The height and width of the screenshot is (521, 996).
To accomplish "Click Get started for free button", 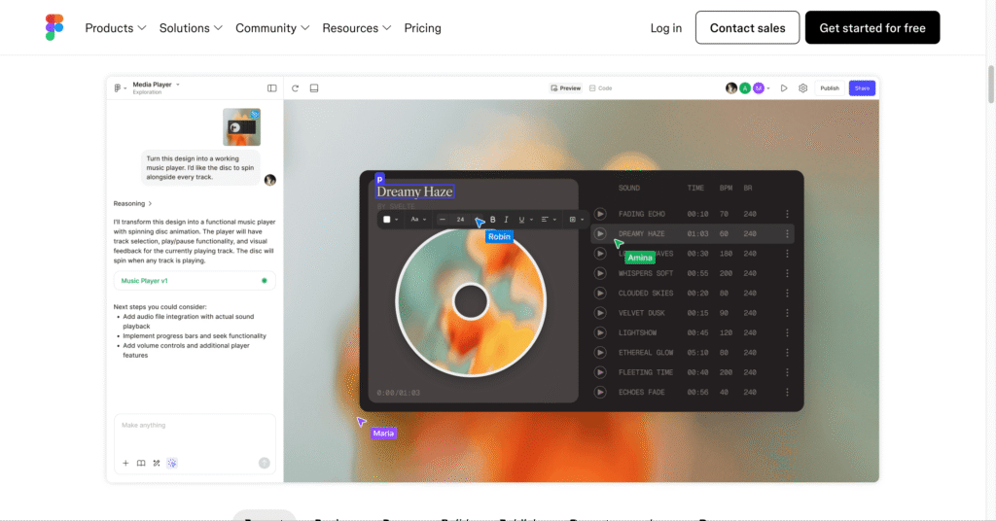I will click(x=872, y=27).
